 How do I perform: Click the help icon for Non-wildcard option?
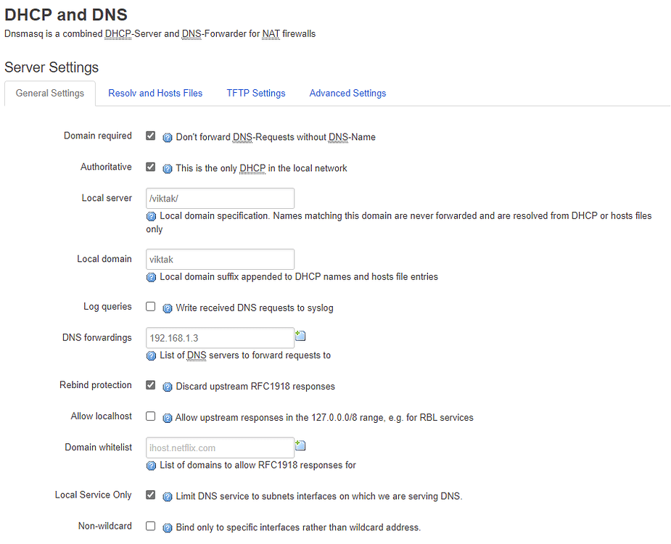(x=168, y=527)
